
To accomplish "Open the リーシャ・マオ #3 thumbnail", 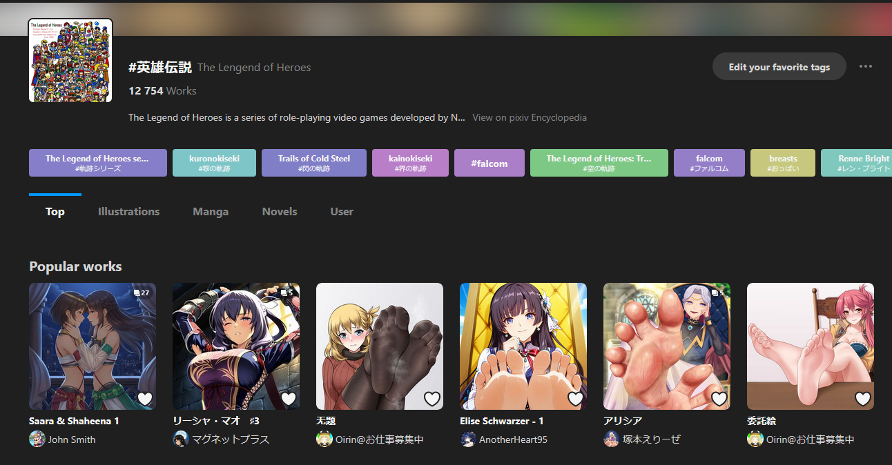I will click(236, 346).
